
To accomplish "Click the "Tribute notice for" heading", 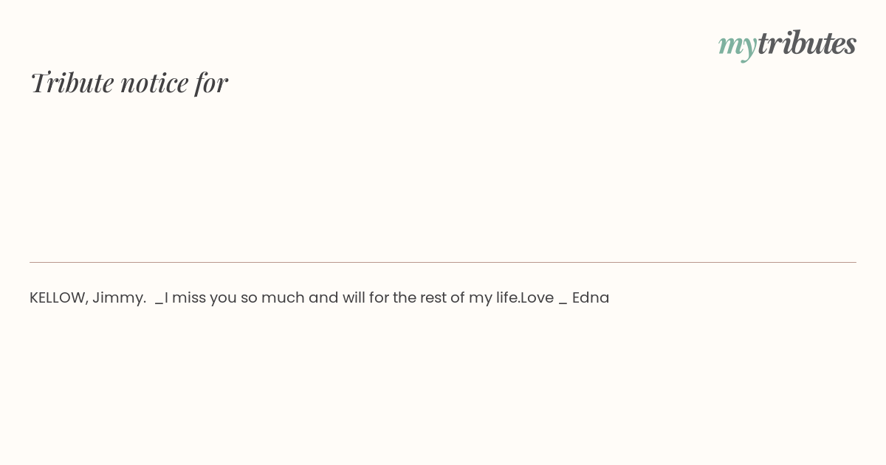I will [x=128, y=83].
